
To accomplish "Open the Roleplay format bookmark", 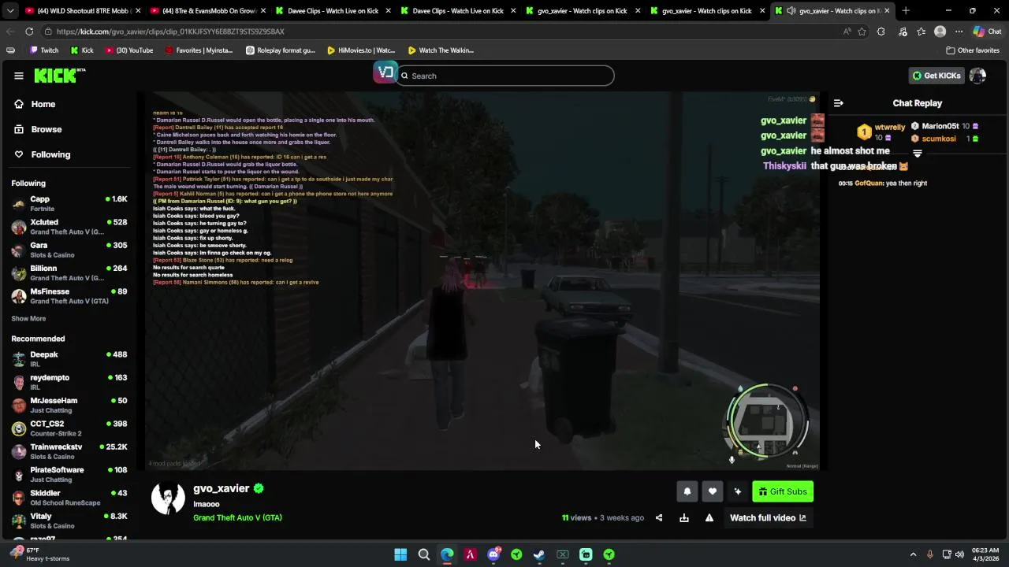I will click(x=281, y=50).
